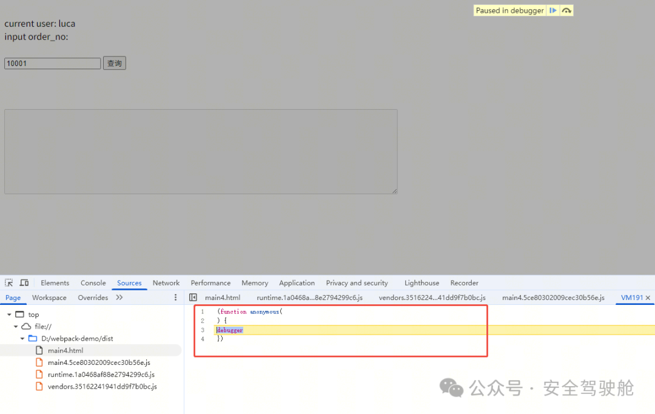Select the Sources panel tab

[x=129, y=282]
